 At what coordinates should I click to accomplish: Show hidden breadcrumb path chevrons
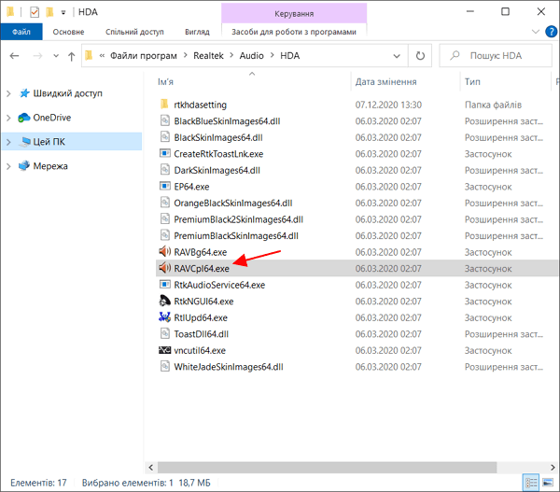coord(102,56)
